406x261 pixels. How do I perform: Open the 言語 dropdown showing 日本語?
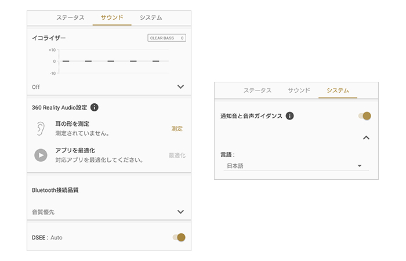click(x=296, y=166)
